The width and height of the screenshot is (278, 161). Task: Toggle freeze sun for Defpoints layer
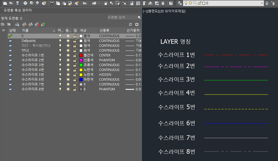[x=68, y=41]
